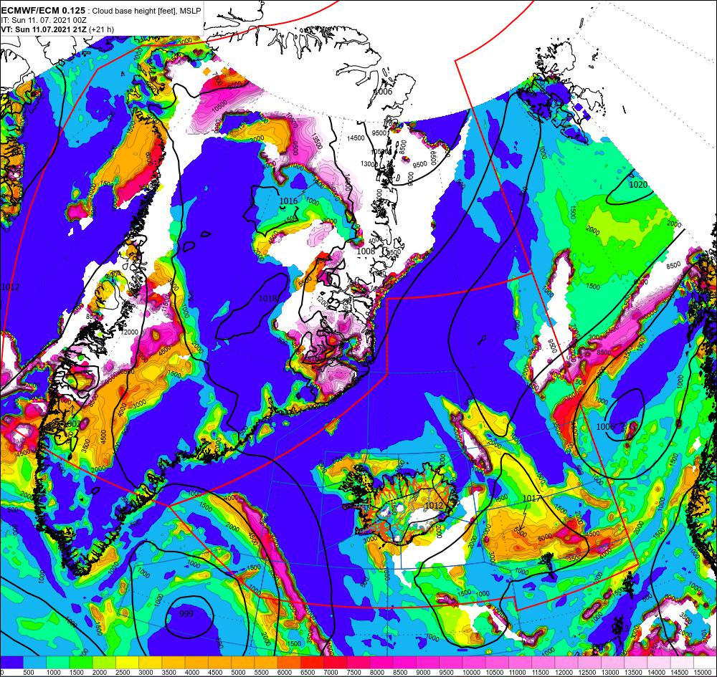Select the lime 2000–2500 feet legend swatch
The width and height of the screenshot is (717, 677).
click(104, 662)
